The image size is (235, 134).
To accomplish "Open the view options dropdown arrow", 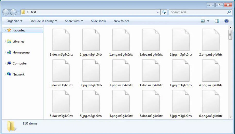I will coord(208,21).
